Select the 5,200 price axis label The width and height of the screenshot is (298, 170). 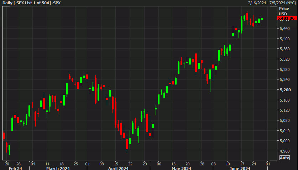click(x=285, y=90)
